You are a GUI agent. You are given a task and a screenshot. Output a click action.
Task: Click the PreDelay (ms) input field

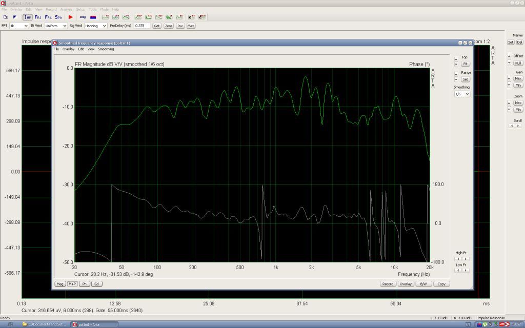[x=142, y=26]
